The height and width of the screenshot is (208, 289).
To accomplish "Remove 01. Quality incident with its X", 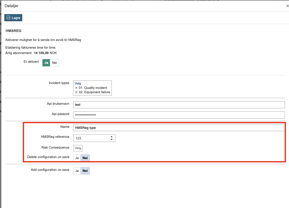I will point(76,88).
